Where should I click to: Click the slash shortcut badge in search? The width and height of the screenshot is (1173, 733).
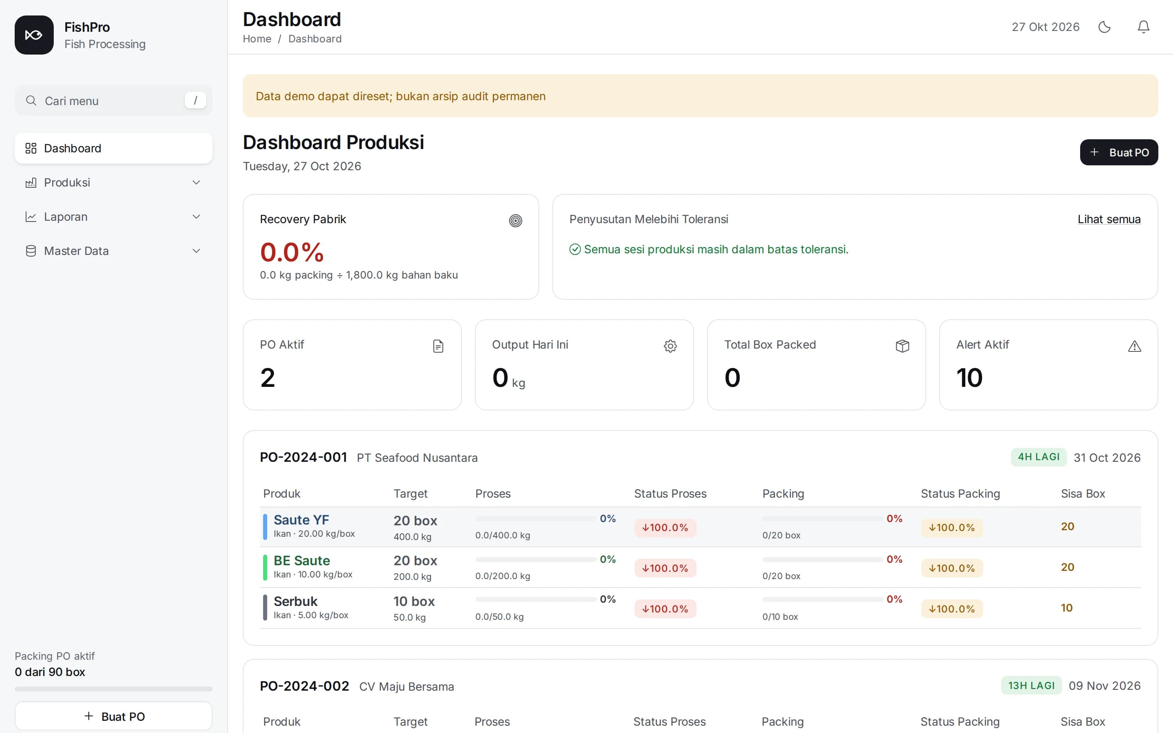(195, 100)
